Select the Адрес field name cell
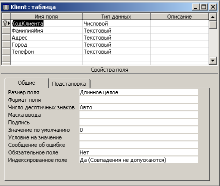The height and width of the screenshot is (186, 220). coord(46,38)
